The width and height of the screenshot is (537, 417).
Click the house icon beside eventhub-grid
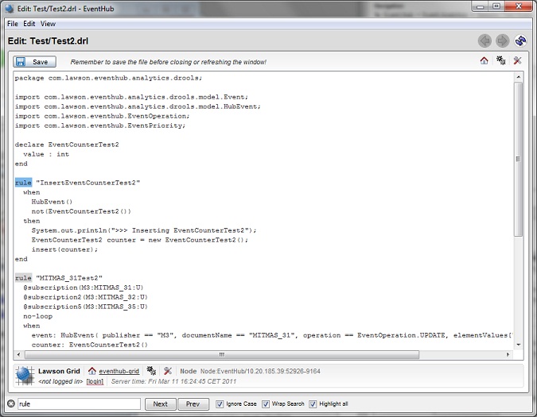coord(91,371)
